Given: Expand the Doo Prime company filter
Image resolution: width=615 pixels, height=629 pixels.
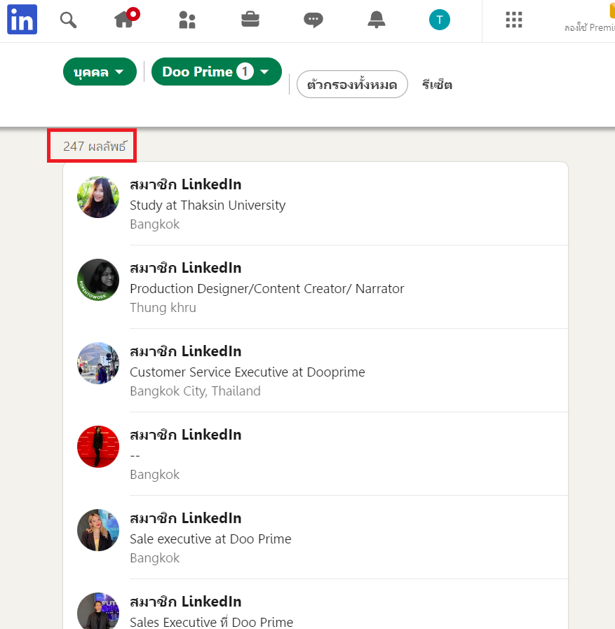Looking at the screenshot, I should [216, 72].
